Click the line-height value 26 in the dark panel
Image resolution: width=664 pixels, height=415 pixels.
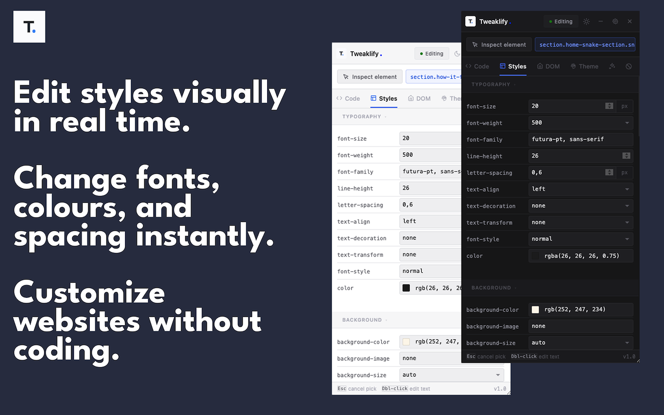click(x=535, y=156)
